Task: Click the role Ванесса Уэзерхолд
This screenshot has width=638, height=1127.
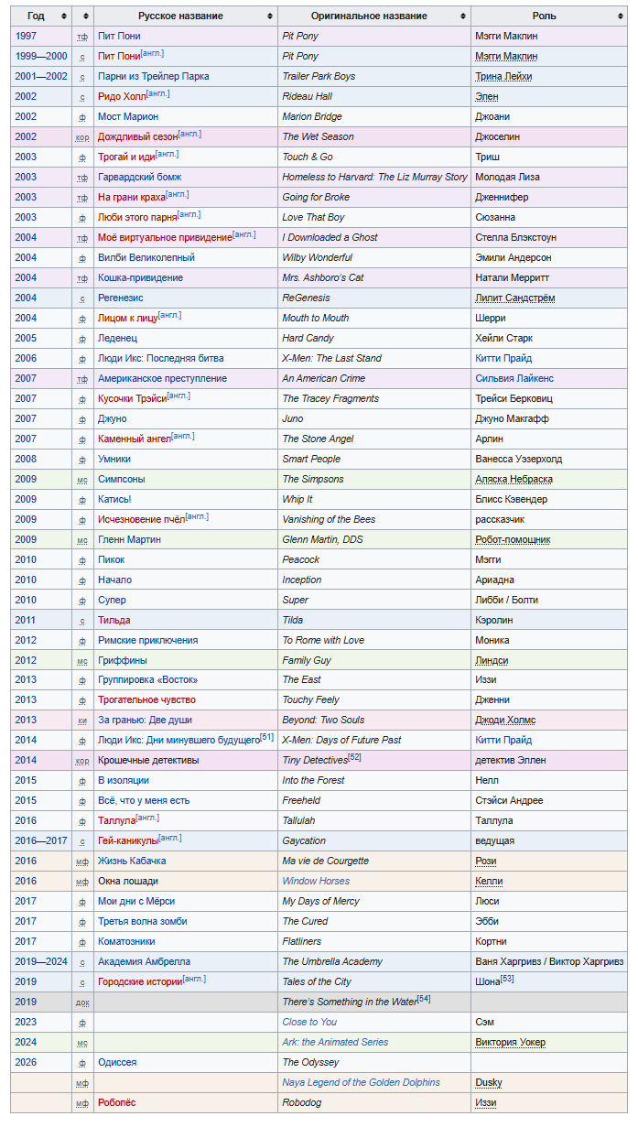Action: (x=519, y=460)
